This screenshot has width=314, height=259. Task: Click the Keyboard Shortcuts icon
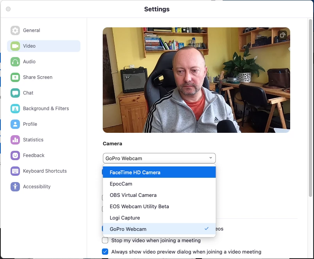[x=15, y=171]
